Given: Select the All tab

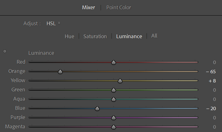Looking at the screenshot, I should click(154, 36).
